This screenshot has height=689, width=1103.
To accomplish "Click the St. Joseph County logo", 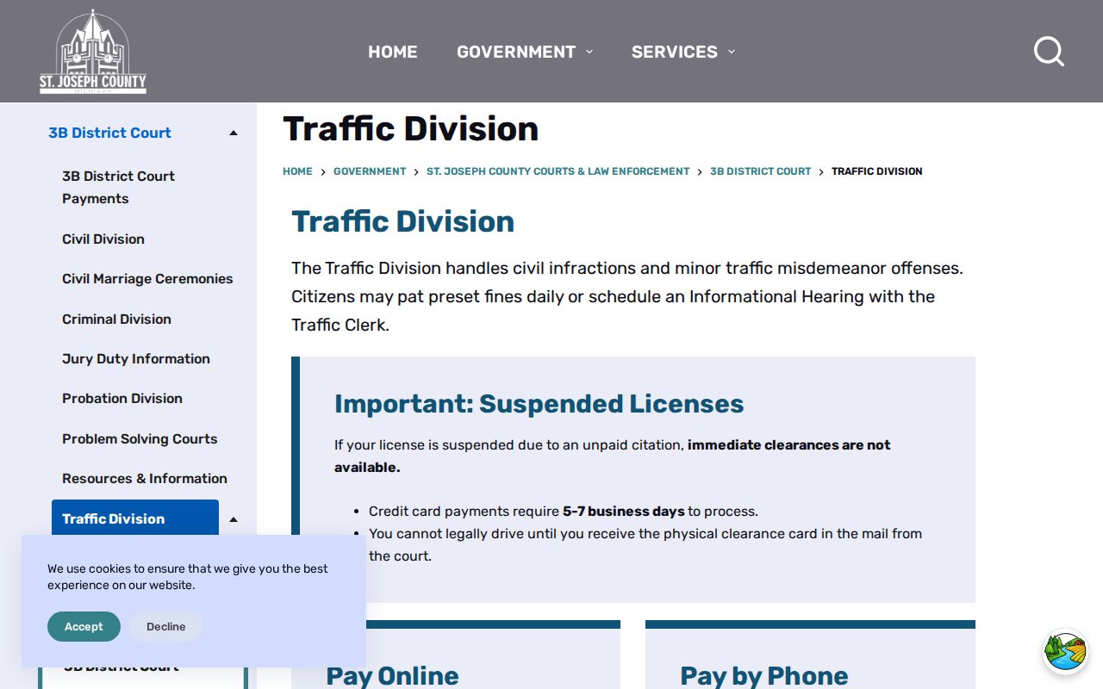I will coord(93,52).
